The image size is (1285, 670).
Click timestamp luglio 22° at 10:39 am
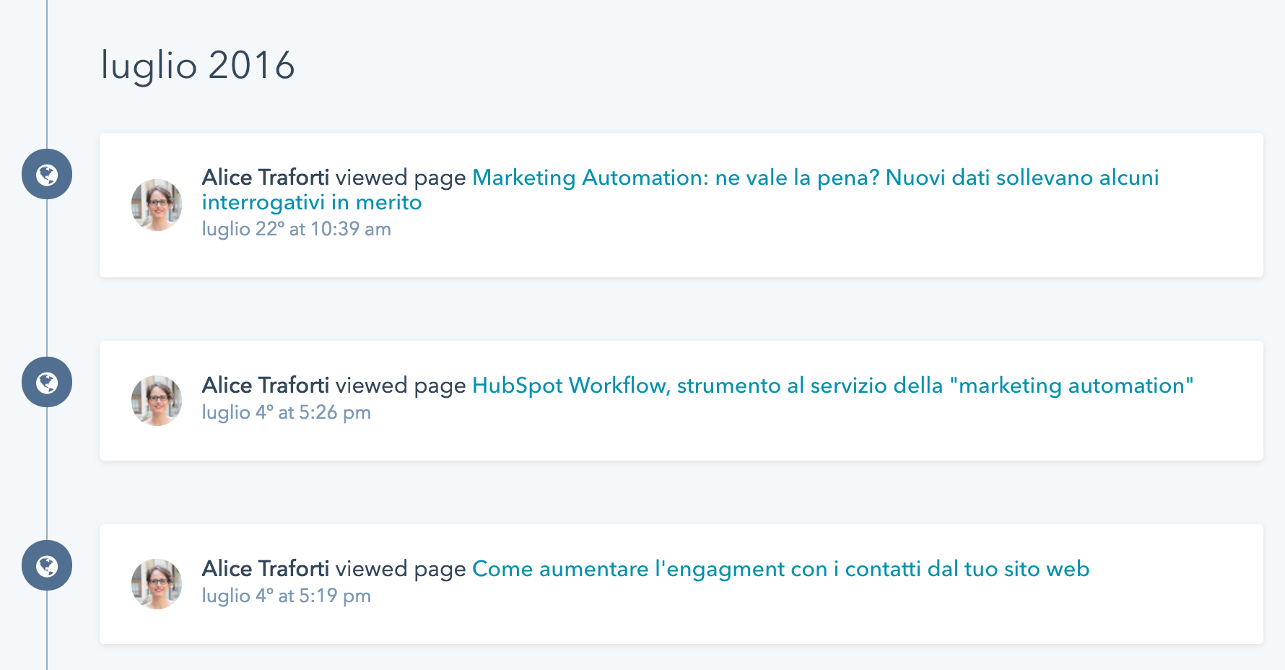[296, 229]
